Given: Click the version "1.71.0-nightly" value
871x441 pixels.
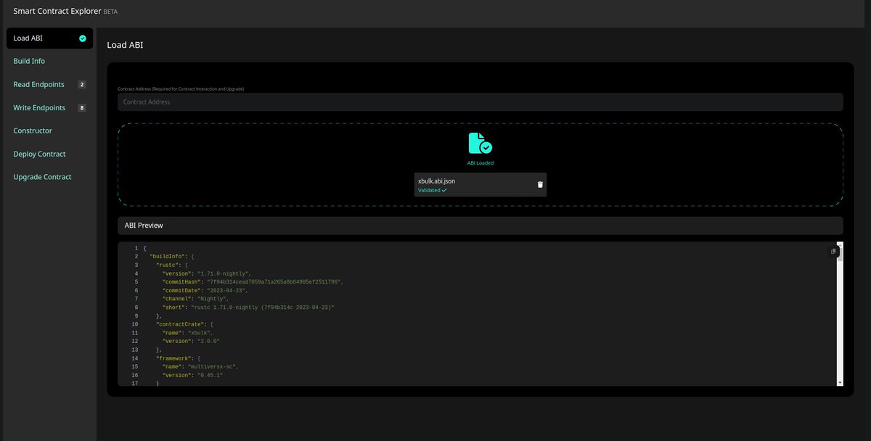Looking at the screenshot, I should tap(224, 273).
